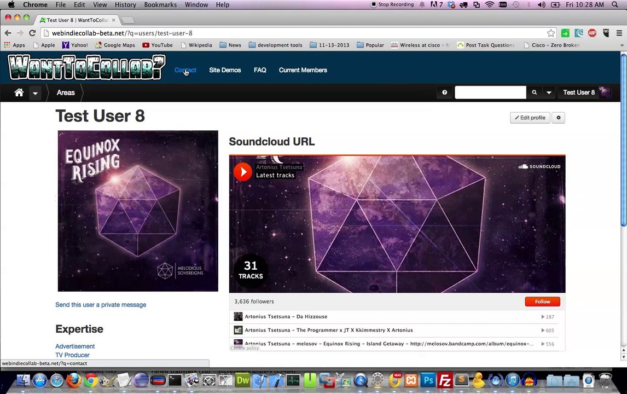Open the Test User 8 account menu

[587, 92]
